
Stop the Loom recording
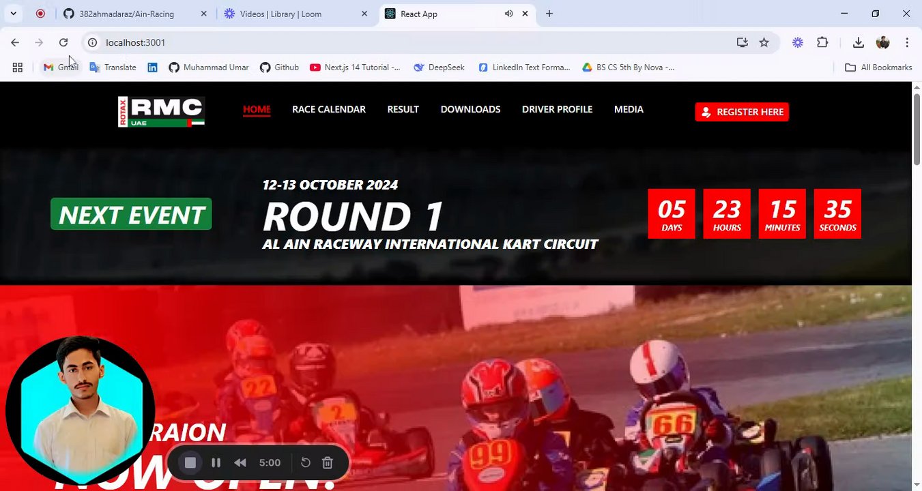click(x=190, y=463)
